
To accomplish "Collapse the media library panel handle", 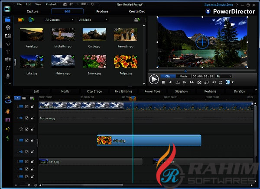I will coord(15,62).
